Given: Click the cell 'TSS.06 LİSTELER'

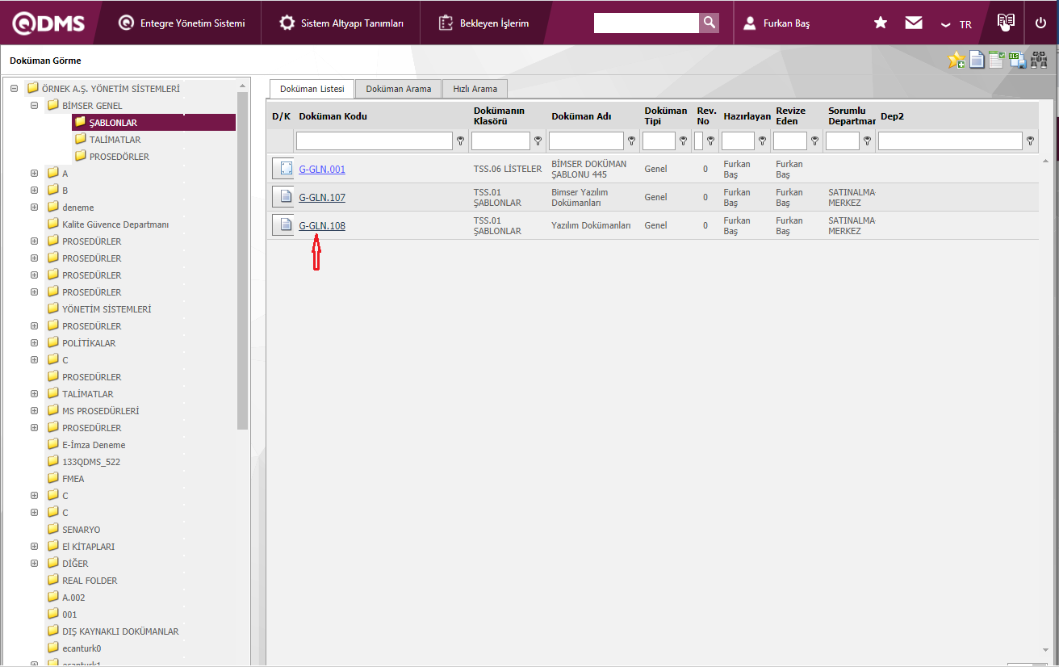Looking at the screenshot, I should coord(508,169).
